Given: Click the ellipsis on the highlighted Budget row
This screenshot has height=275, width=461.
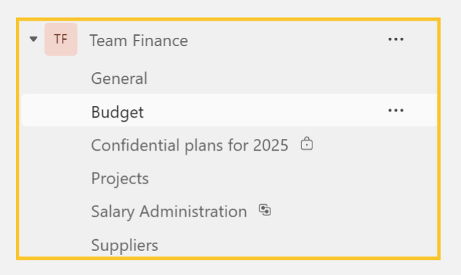Looking at the screenshot, I should pos(396,111).
